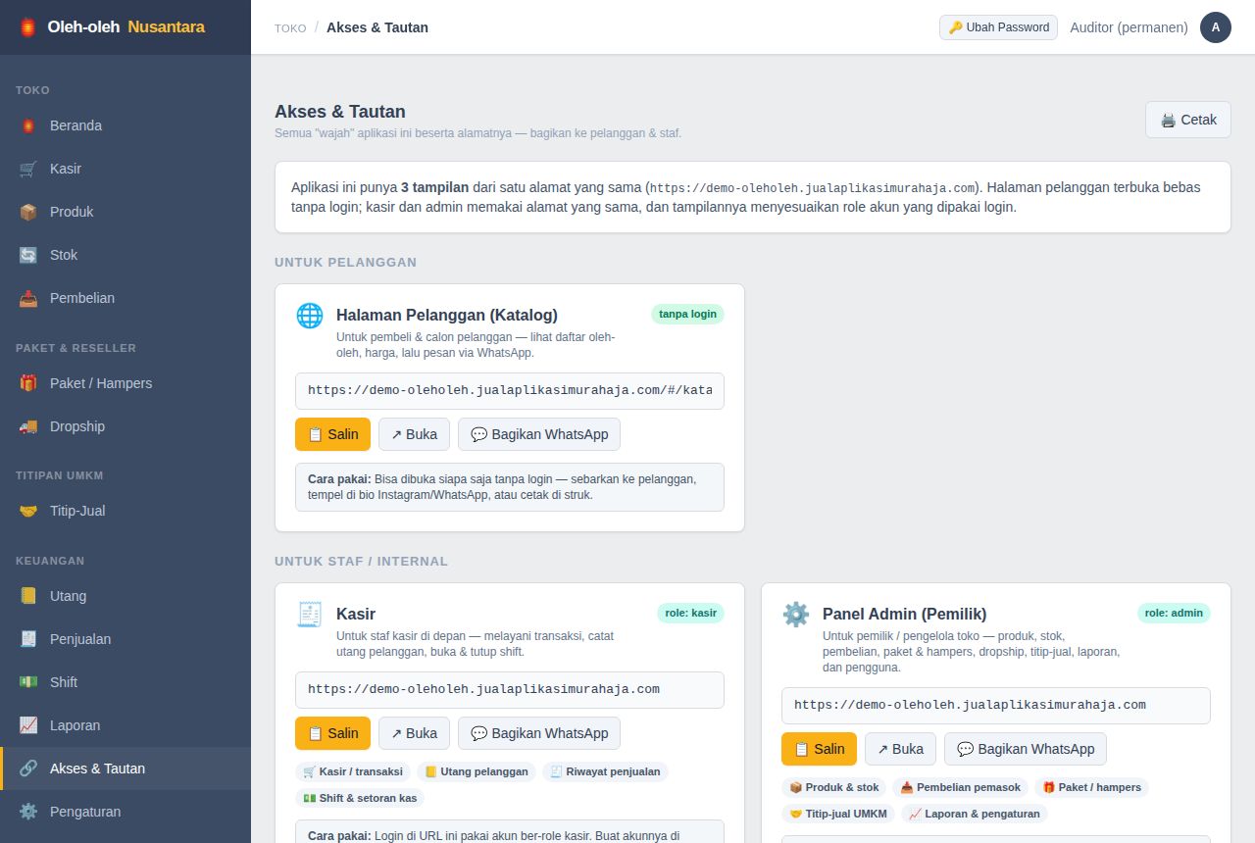This screenshot has height=843, width=1255.
Task: Click the Beranda lantern icon in sidebar
Action: click(x=28, y=125)
